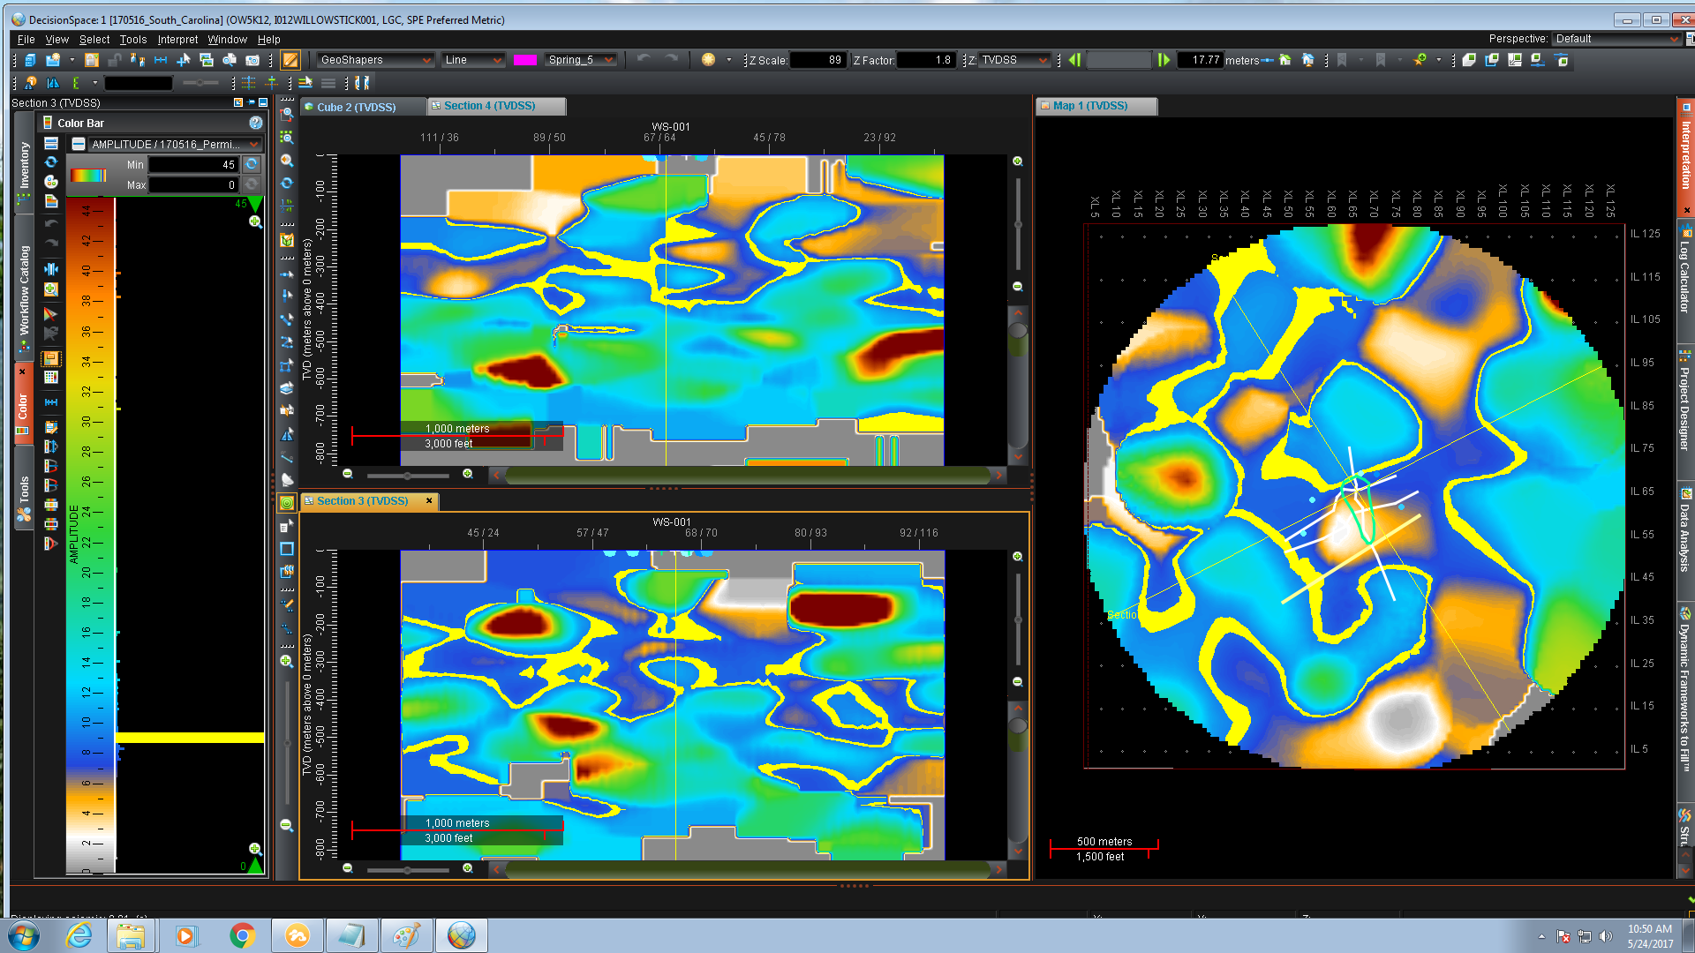Switch to the Cube 2 (TVDSS) tab
The image size is (1695, 953).
click(x=362, y=107)
